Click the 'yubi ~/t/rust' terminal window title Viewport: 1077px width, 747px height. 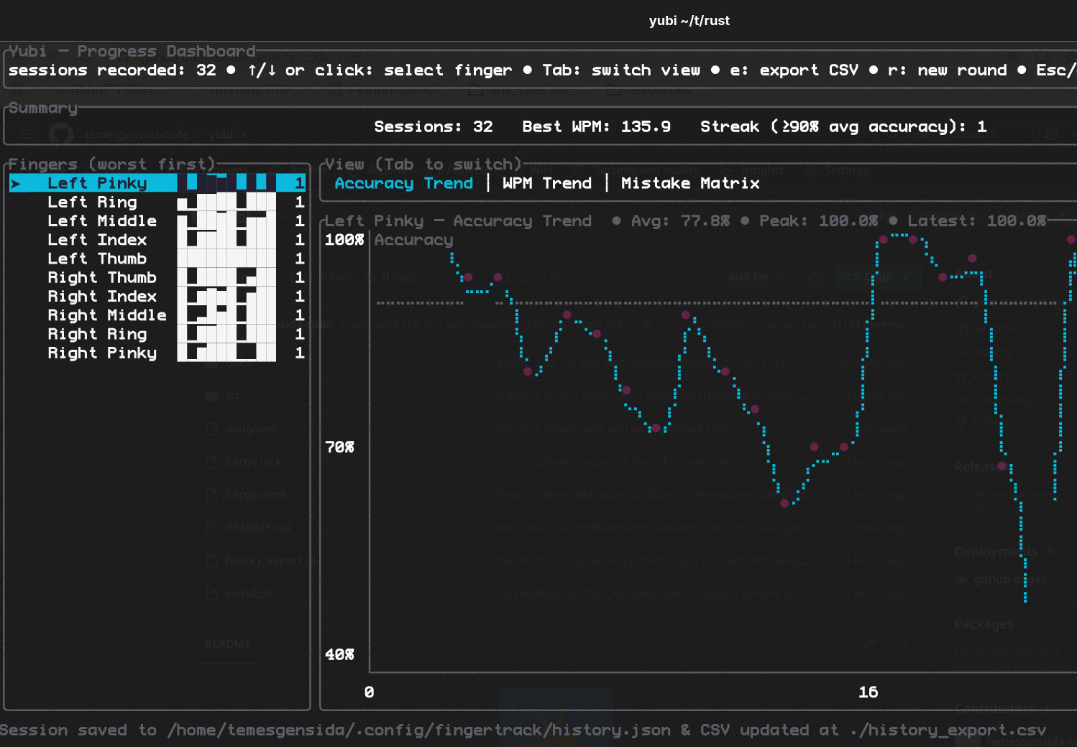pyautogui.click(x=689, y=21)
